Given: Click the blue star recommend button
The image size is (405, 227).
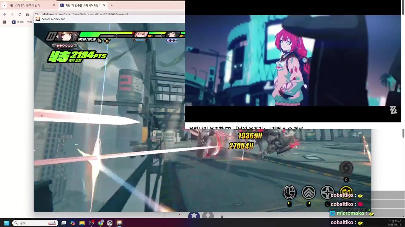Looking at the screenshot, I should click(x=194, y=215).
